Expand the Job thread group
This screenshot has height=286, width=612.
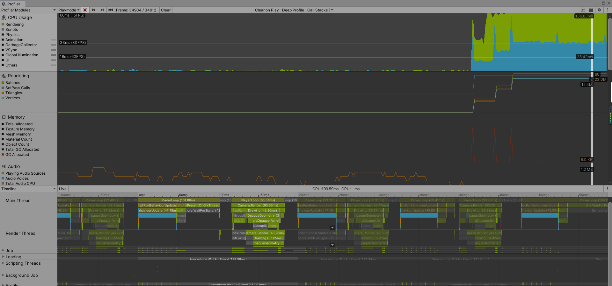pyautogui.click(x=3, y=250)
